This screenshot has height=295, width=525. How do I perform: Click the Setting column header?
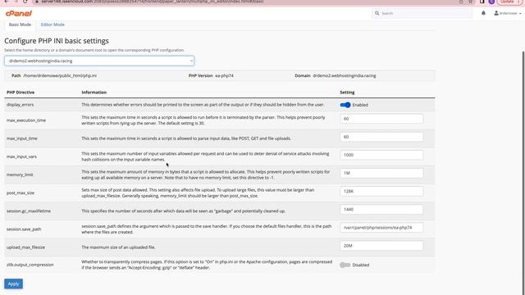pos(347,93)
